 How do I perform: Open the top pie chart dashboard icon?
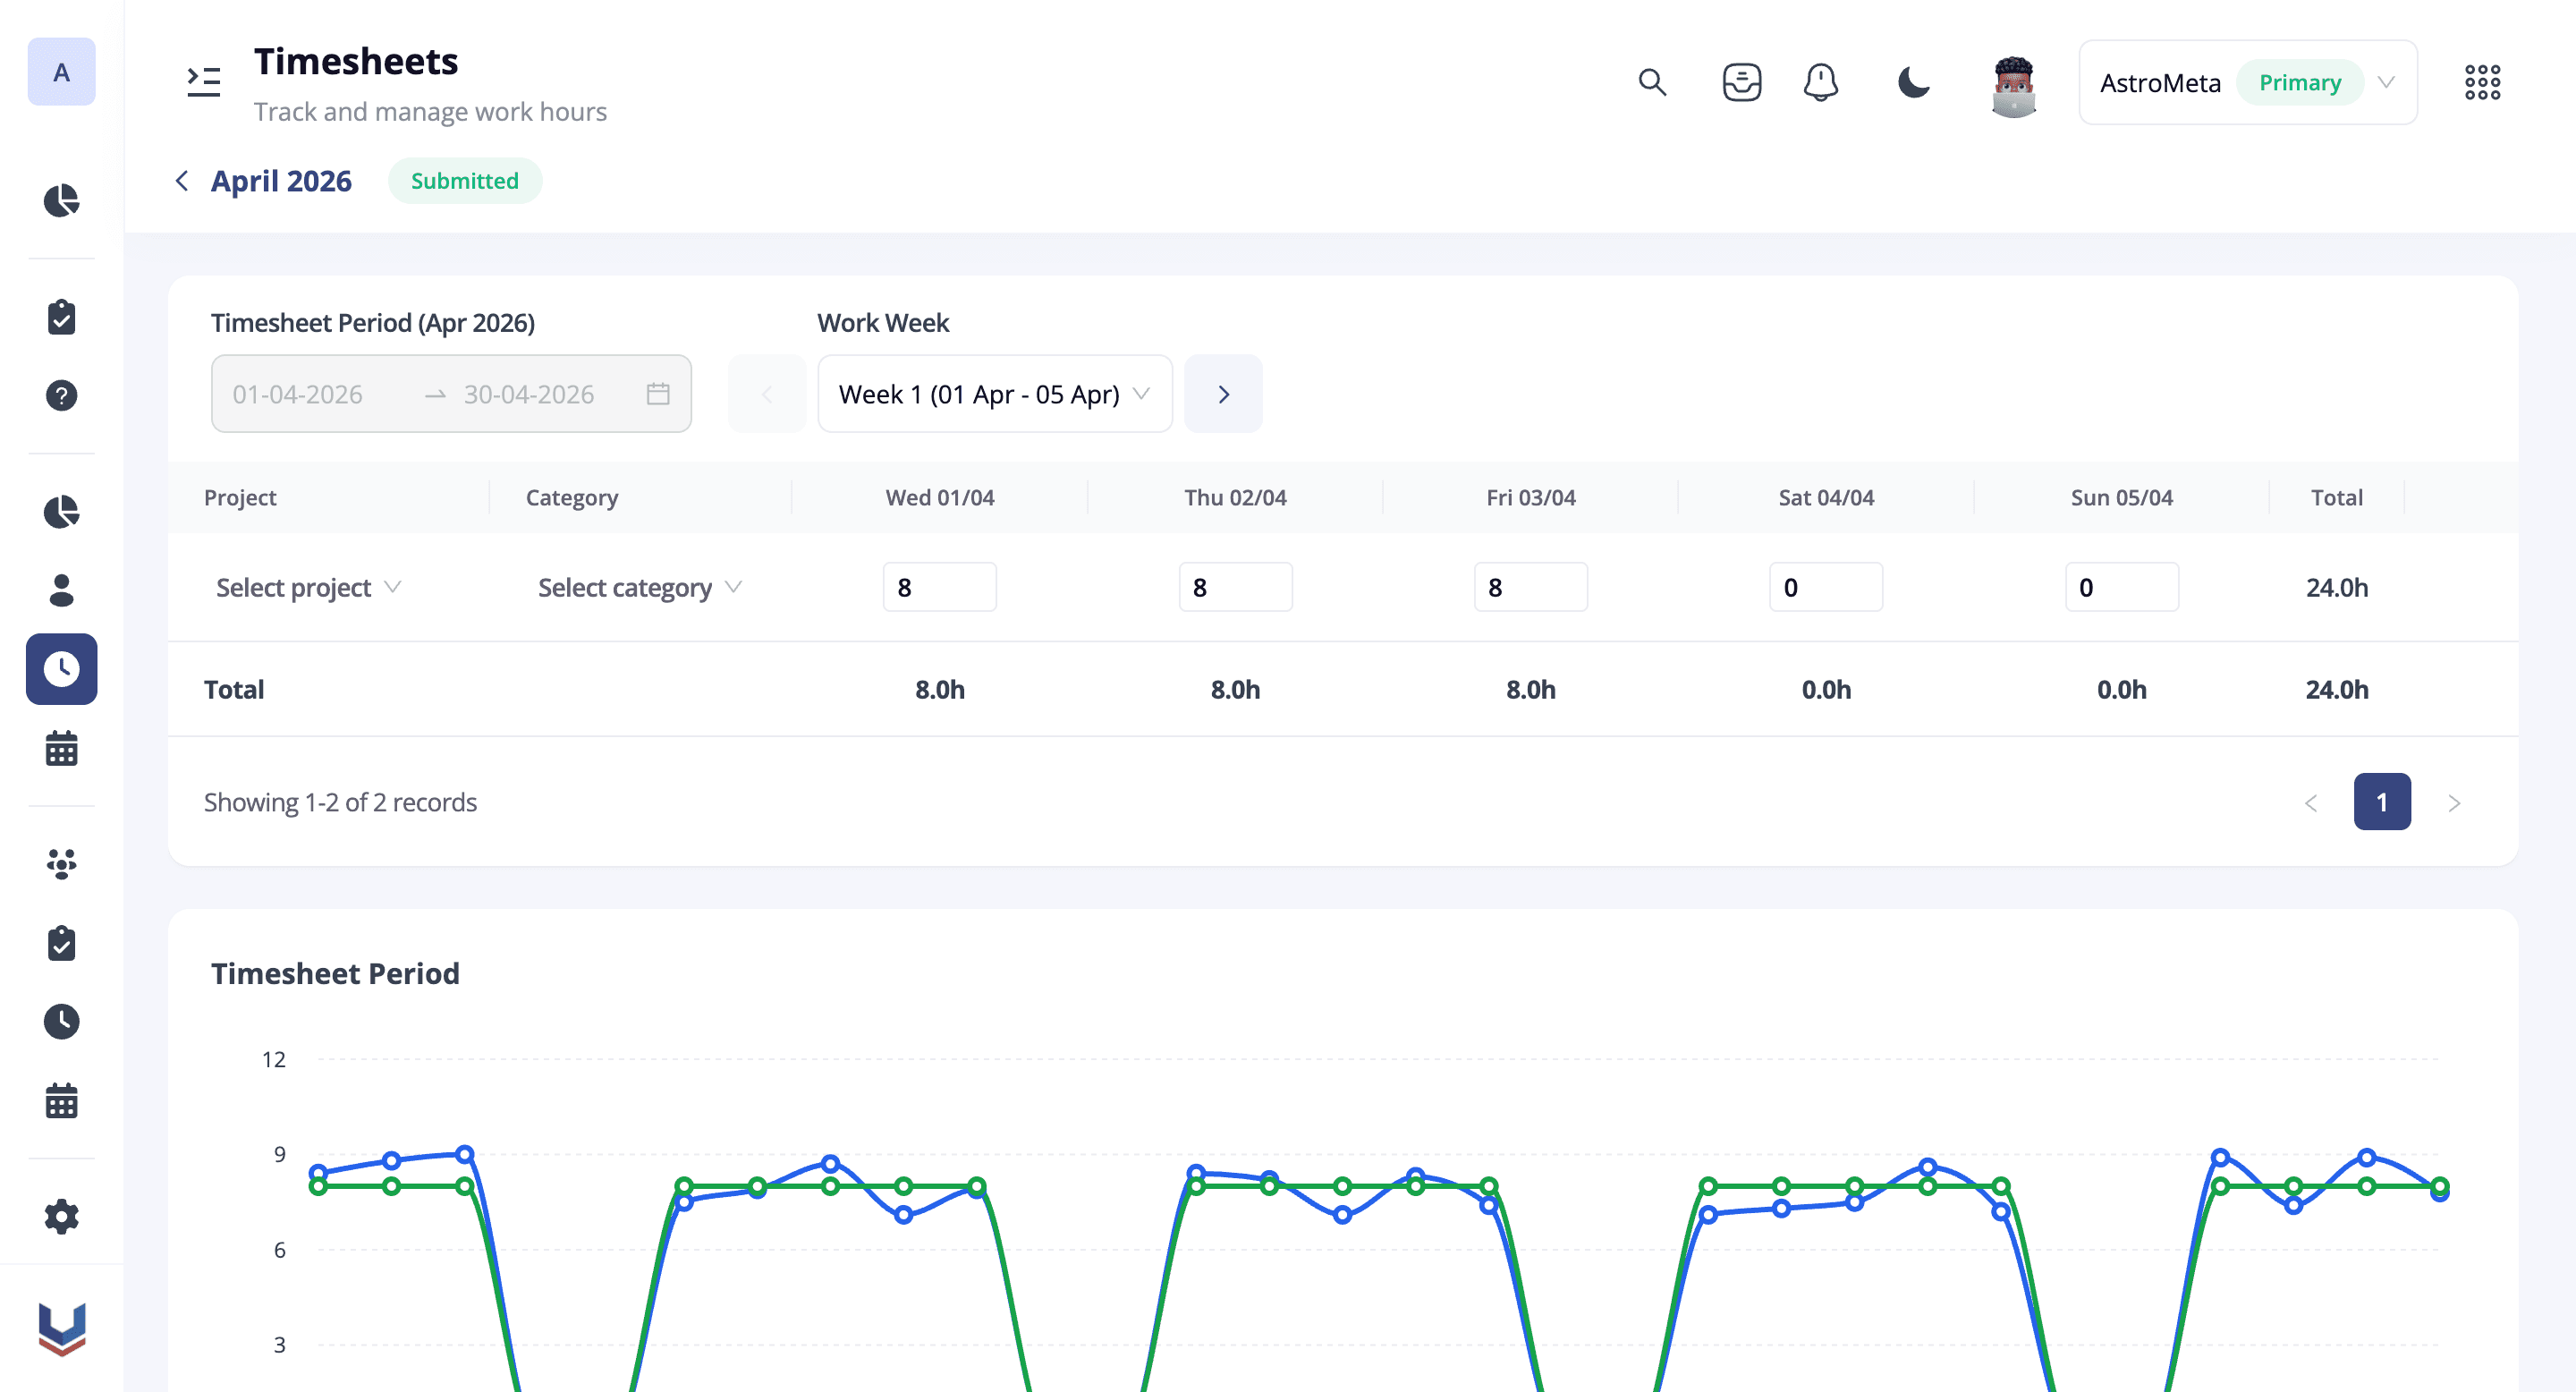[x=61, y=200]
